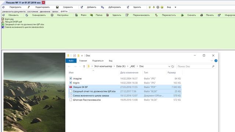Select Штатная Расстановка.xlsx in Explorer
This screenshot has width=235, height=132.
coord(125,100)
